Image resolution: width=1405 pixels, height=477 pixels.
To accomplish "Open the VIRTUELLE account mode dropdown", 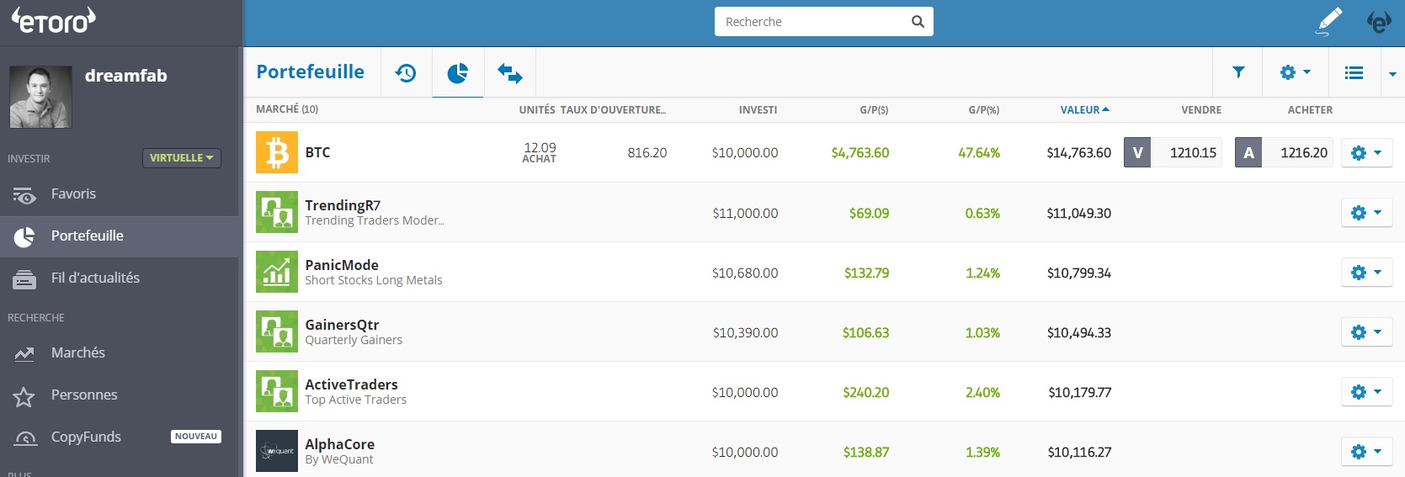I will [x=181, y=157].
